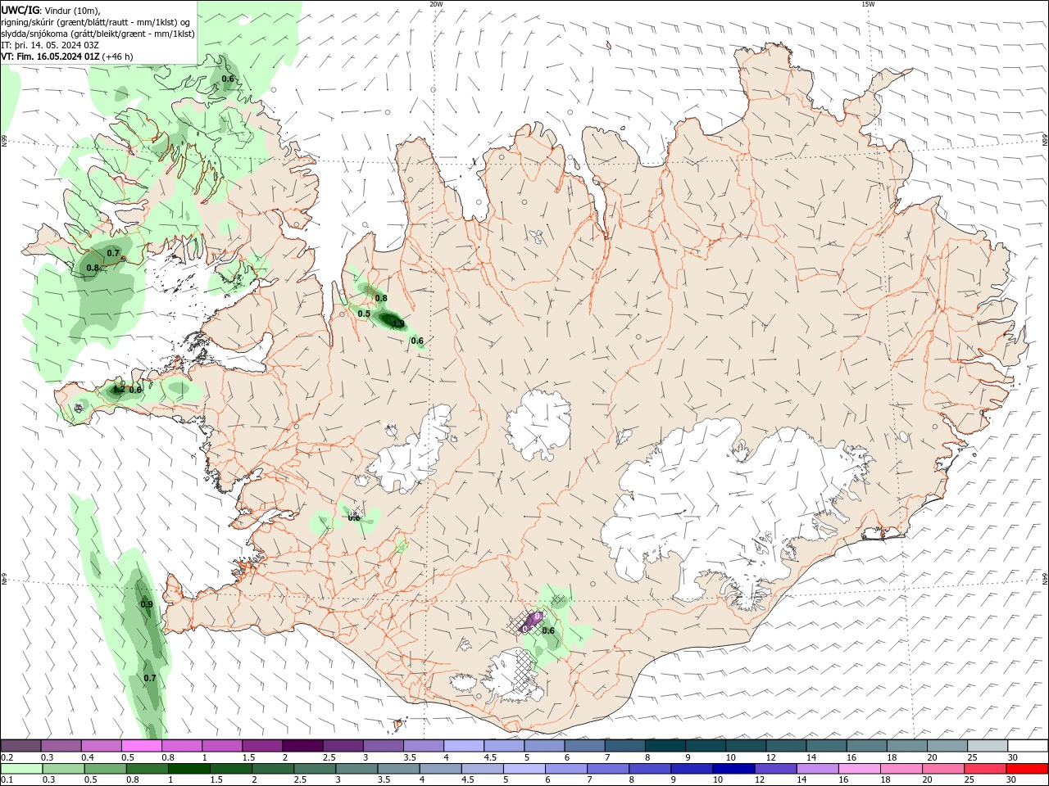Click the dark blue 10 swatch in lower legend bar
The height and width of the screenshot is (786, 1049).
pos(733,769)
